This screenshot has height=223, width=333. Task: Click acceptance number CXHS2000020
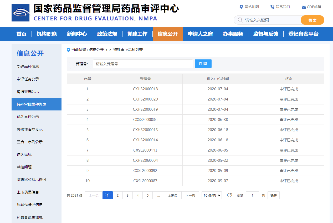pyautogui.click(x=145, y=99)
